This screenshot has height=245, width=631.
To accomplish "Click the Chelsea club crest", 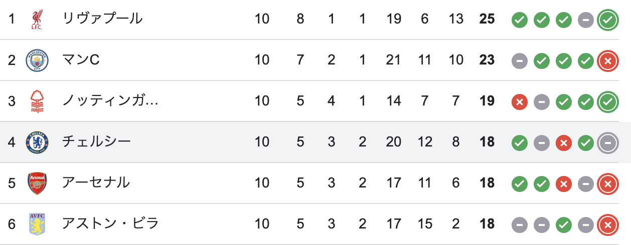I will tap(37, 142).
